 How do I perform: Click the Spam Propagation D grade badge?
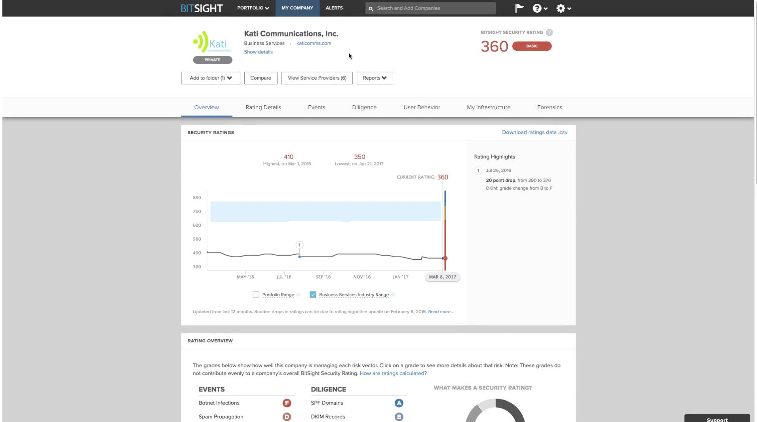pos(287,417)
